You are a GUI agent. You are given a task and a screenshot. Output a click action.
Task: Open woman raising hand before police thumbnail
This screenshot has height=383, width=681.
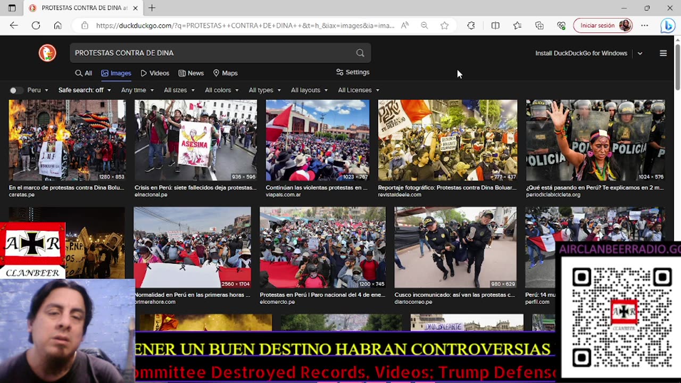pos(595,140)
